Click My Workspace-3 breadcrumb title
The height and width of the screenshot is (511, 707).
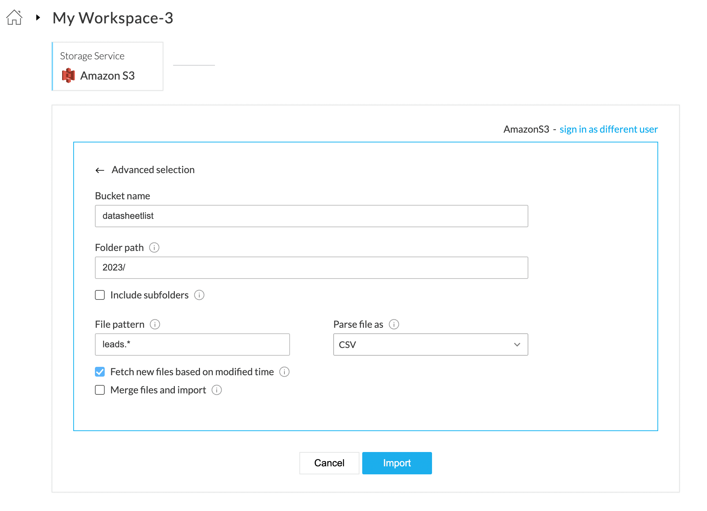point(113,18)
